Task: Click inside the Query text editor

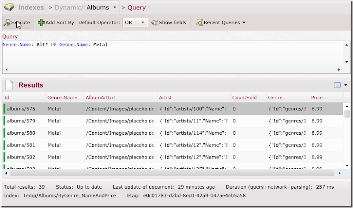Action: click(172, 55)
